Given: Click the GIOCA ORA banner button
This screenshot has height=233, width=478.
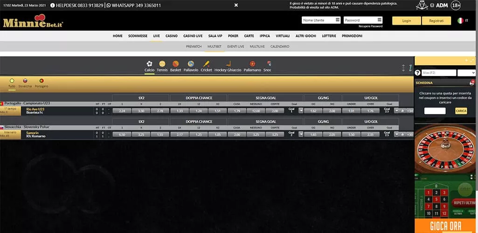Looking at the screenshot, I should [445, 226].
